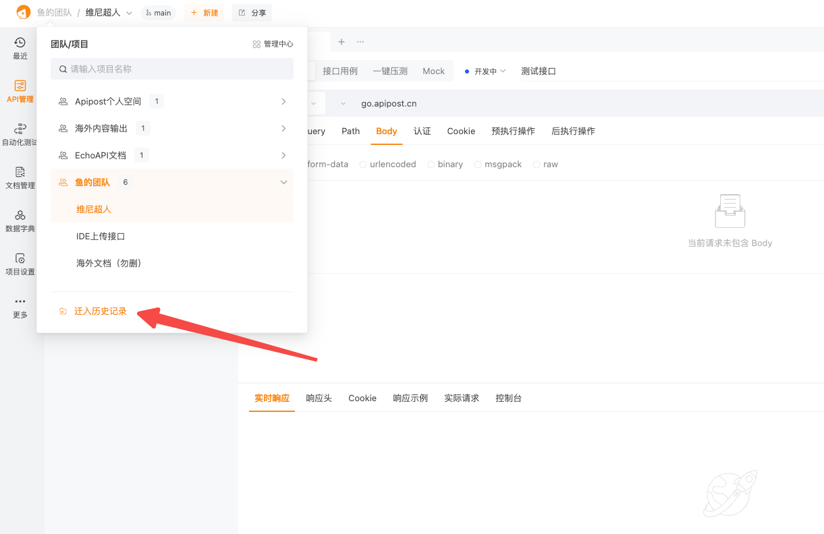Screen dimensions: 824x534
Task: Open the 响应头 tab
Action: point(319,398)
